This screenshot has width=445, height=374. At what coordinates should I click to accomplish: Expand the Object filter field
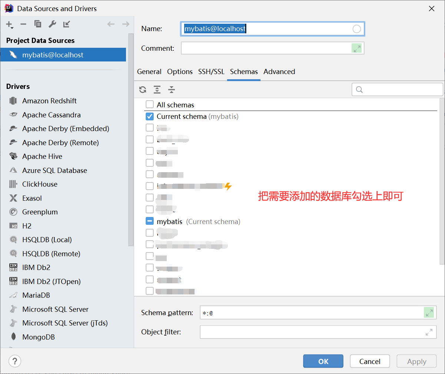pyautogui.click(x=429, y=332)
